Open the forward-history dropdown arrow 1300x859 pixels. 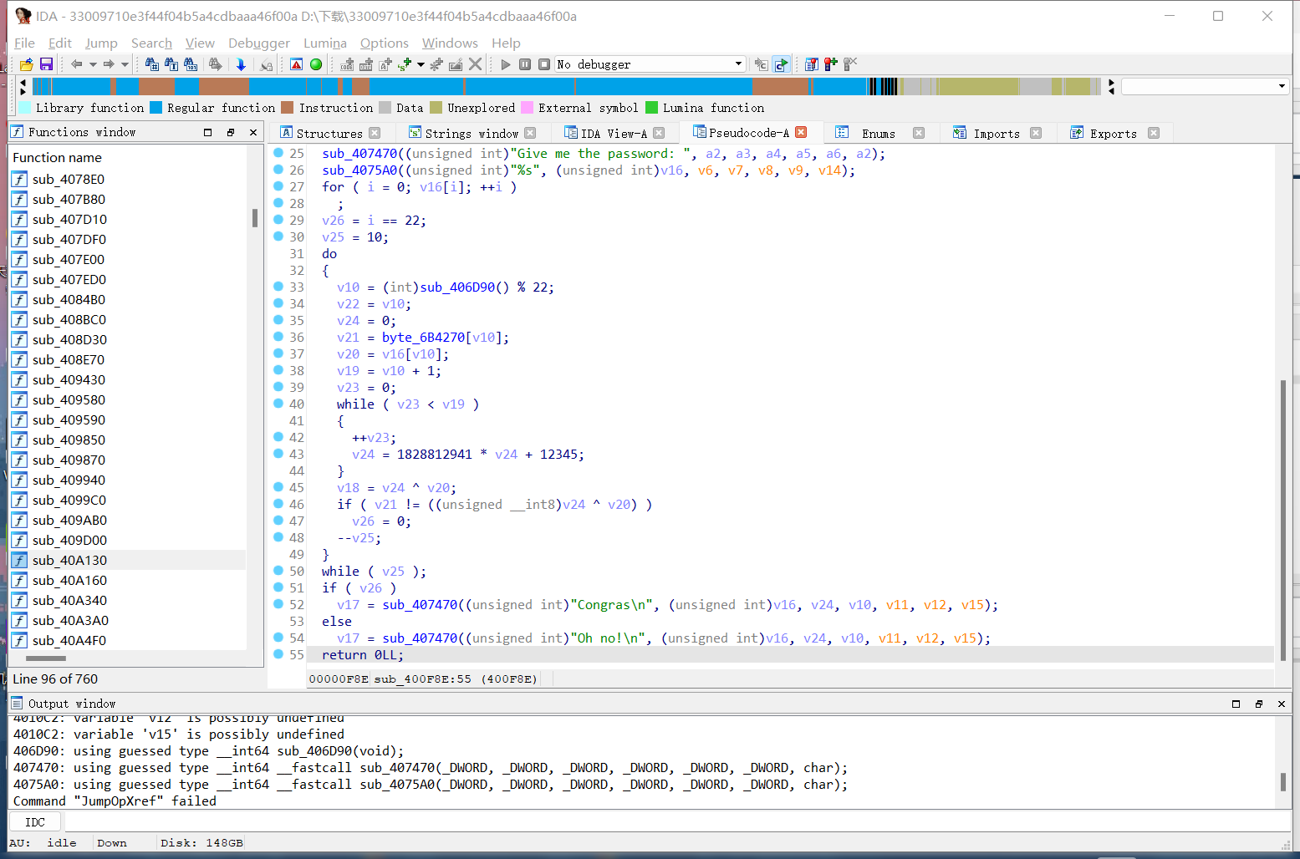[125, 64]
